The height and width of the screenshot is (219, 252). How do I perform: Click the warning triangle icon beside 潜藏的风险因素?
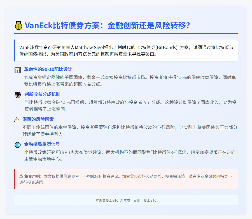tap(17, 120)
